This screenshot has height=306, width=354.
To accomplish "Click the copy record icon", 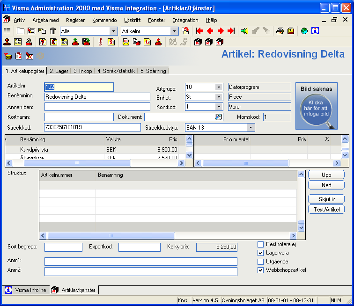I will pyautogui.click(x=42, y=31).
